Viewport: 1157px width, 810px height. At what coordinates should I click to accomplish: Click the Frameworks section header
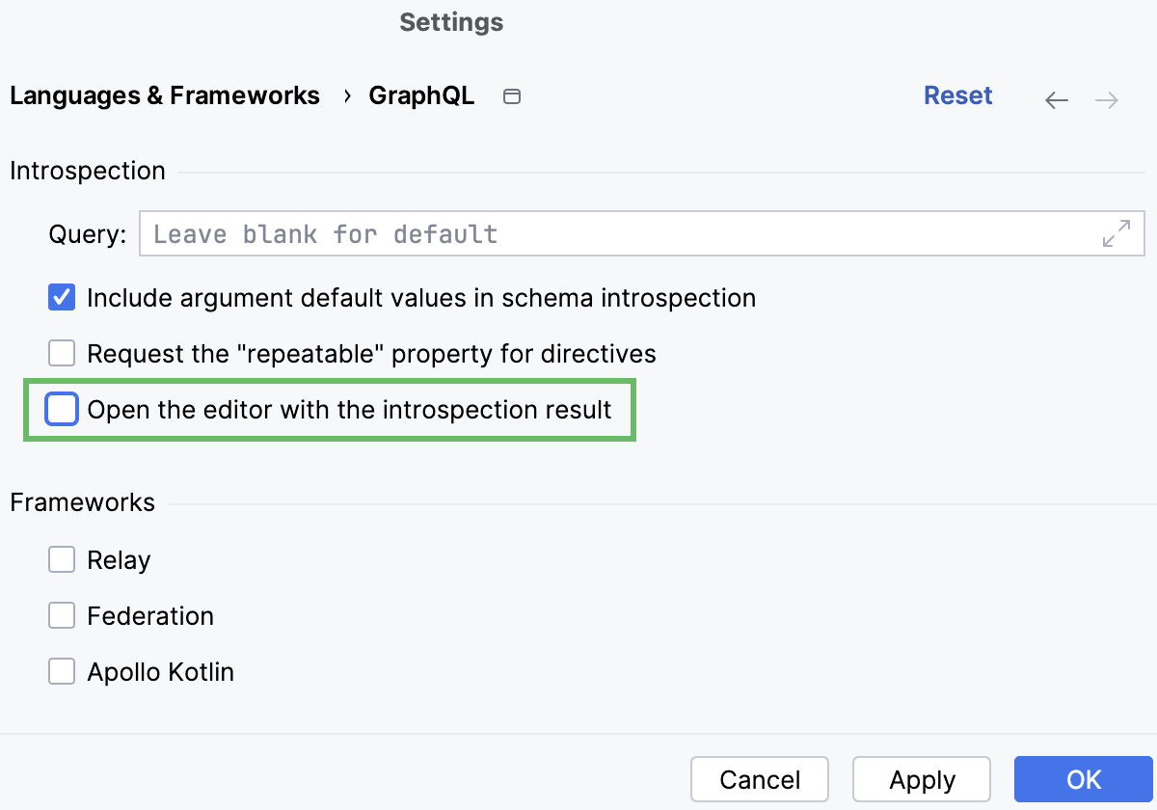click(82, 502)
